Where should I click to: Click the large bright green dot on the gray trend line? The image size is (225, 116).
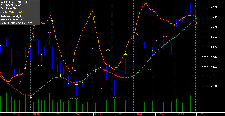click(x=138, y=72)
